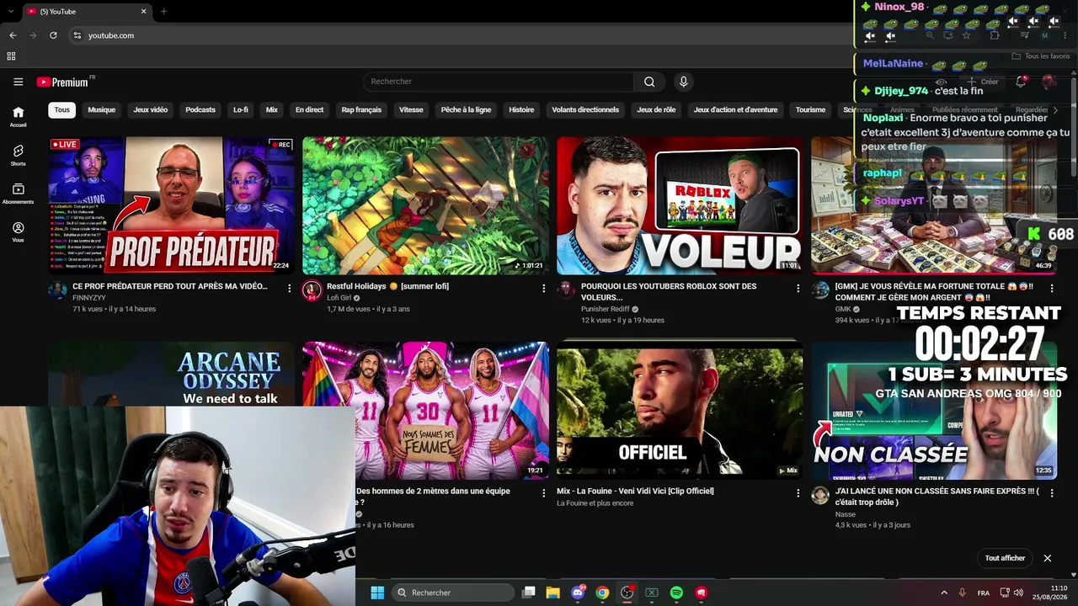Open the volume control in system tray
1078x606 pixels.
tap(1018, 593)
